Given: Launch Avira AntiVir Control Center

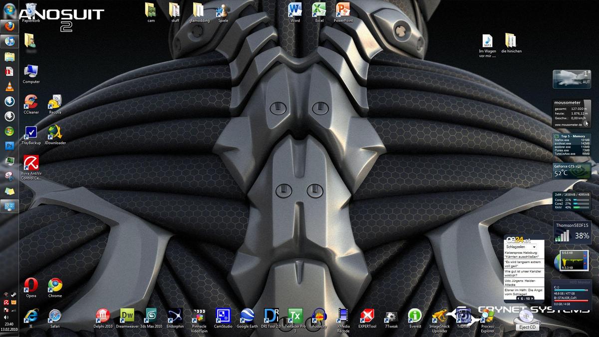Looking at the screenshot, I should click(31, 163).
